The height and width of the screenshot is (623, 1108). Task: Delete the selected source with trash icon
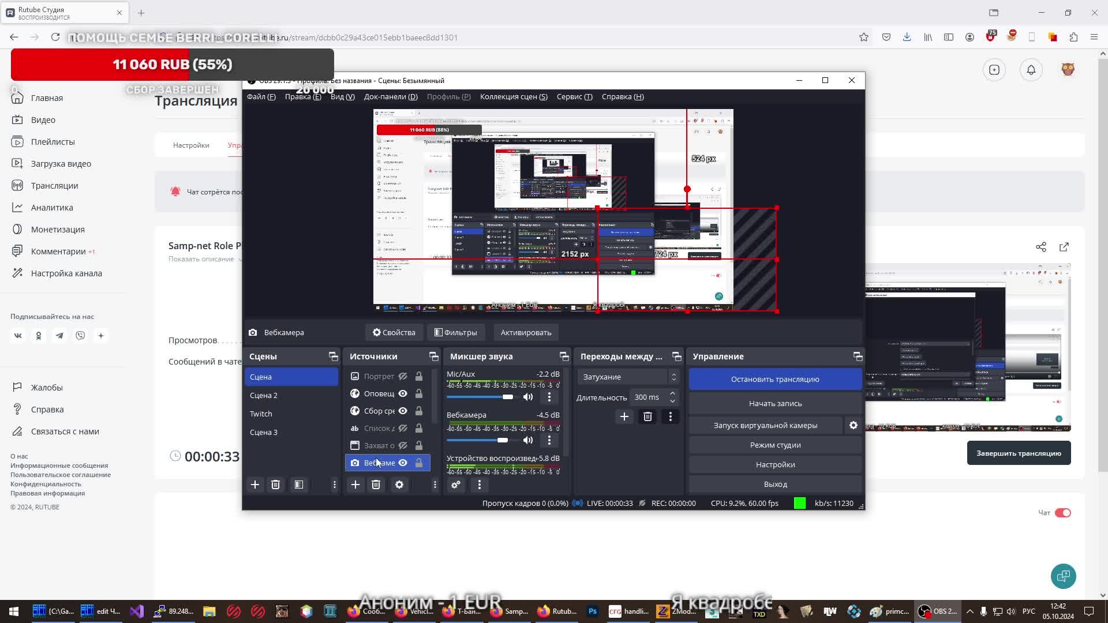[376, 485]
